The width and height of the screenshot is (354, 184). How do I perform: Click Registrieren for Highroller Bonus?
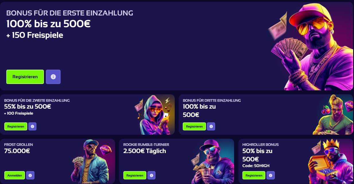tap(254, 175)
